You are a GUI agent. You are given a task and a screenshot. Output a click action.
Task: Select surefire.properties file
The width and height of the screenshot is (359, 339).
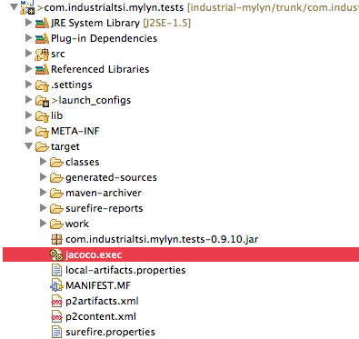110,333
